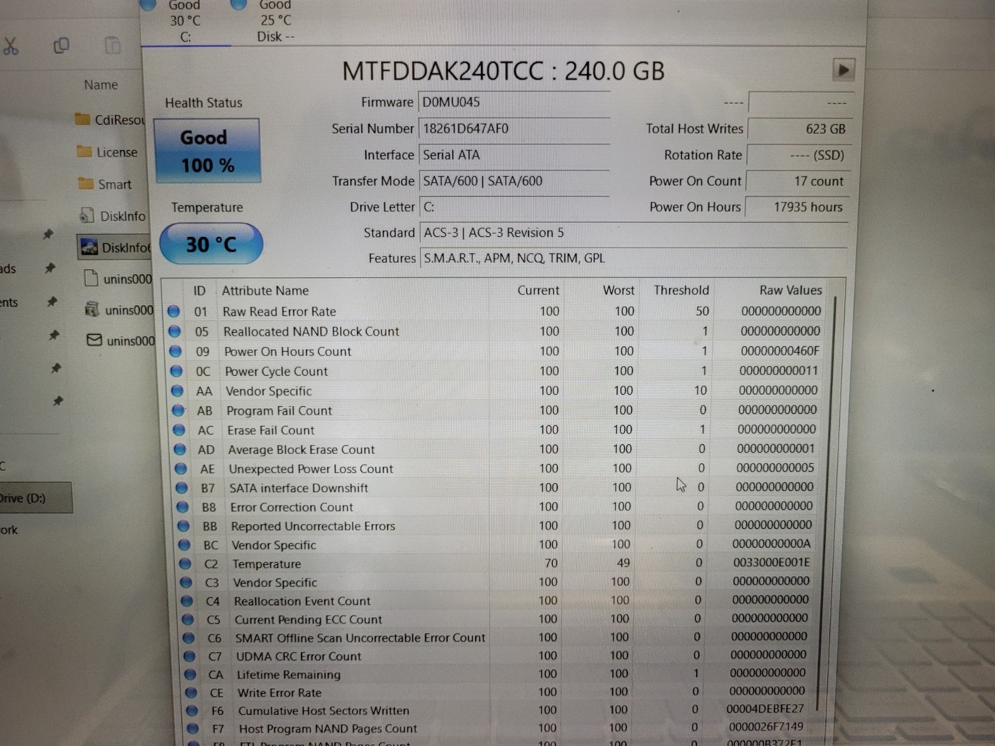Viewport: 995px width, 746px height.
Task: Select the DiskInfo settings file icon
Action: (x=86, y=215)
